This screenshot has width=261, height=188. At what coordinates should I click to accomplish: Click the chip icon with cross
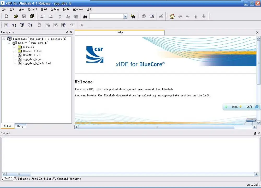coord(161,16)
